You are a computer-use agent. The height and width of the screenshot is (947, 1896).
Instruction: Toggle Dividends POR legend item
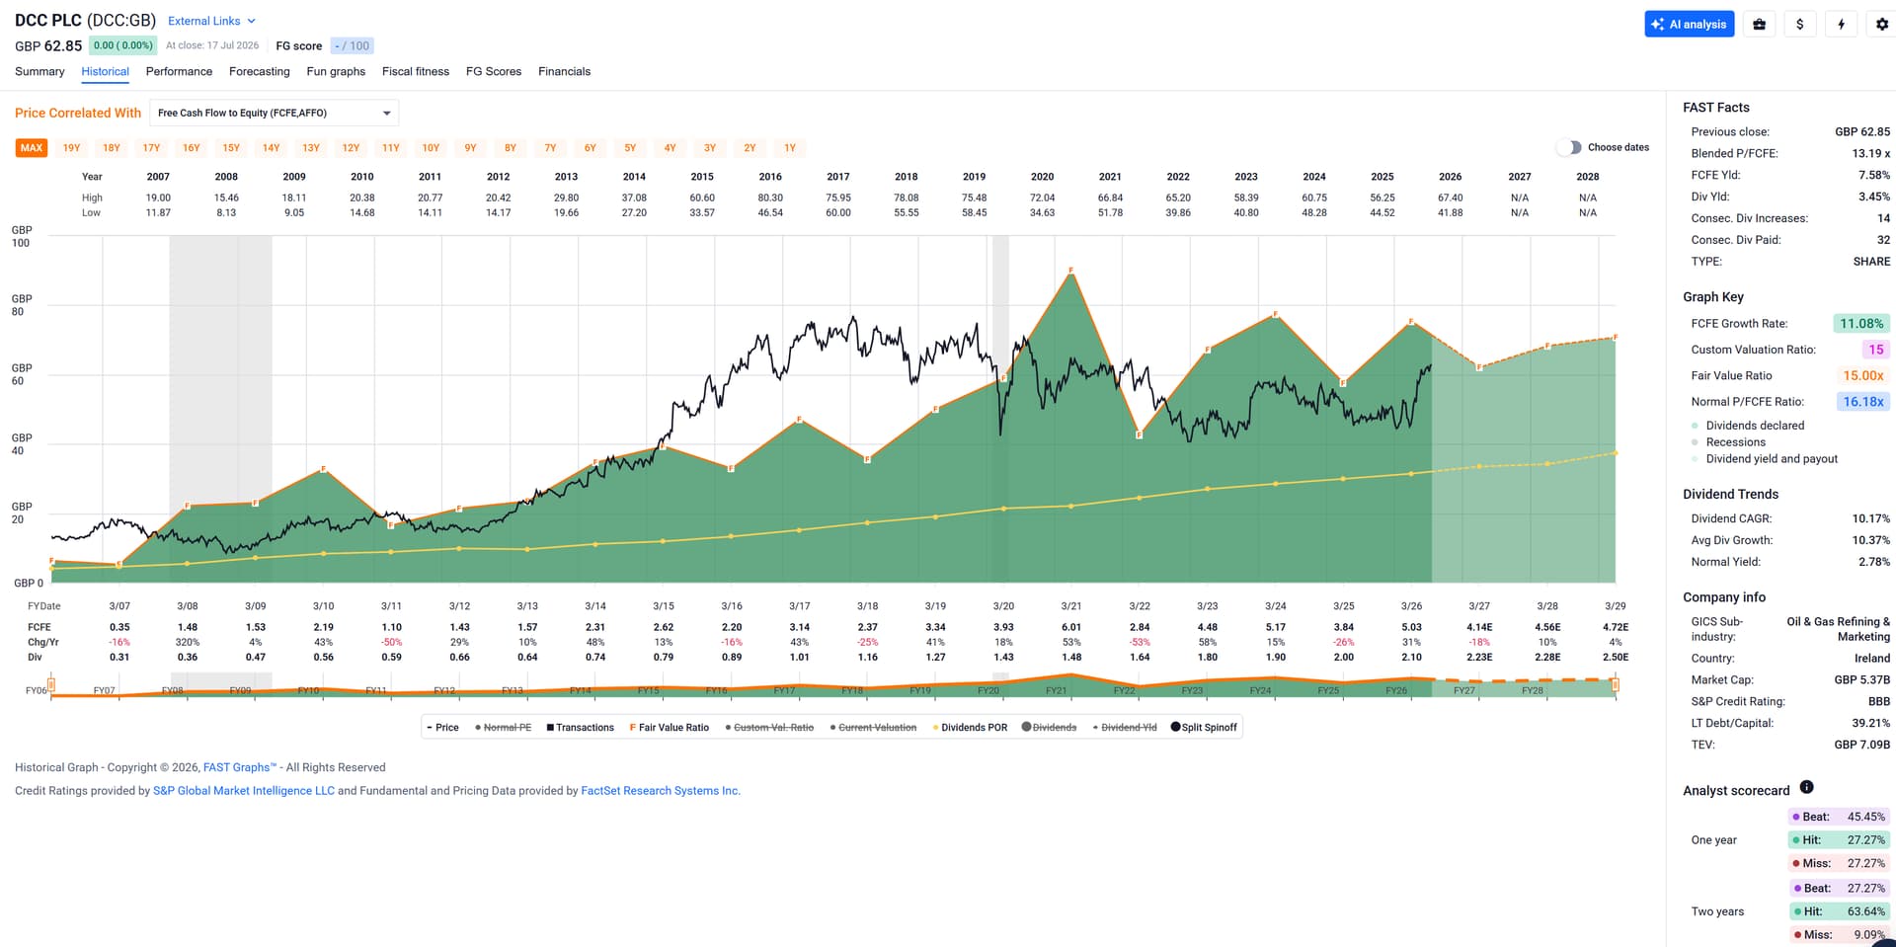tap(970, 728)
